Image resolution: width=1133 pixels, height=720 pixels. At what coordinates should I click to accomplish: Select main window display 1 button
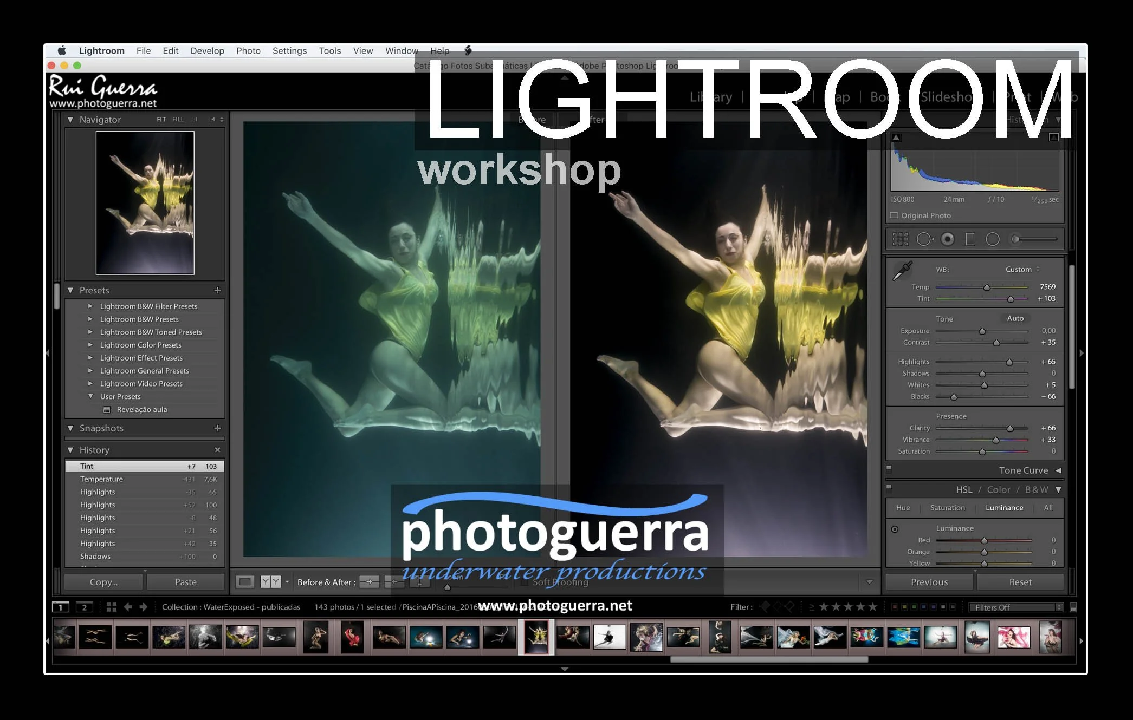(61, 607)
